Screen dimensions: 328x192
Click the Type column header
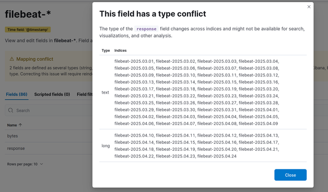click(x=106, y=51)
